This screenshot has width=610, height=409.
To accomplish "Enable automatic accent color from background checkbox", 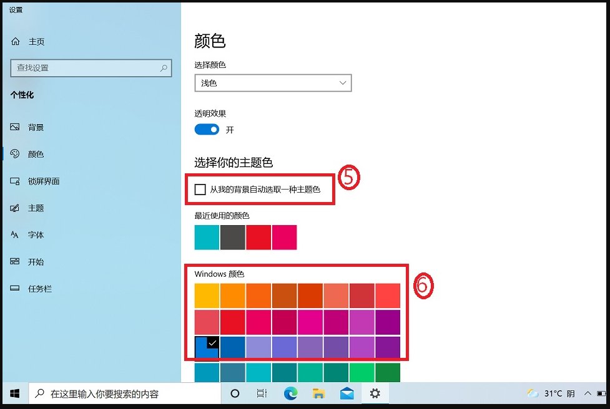I will tap(200, 189).
